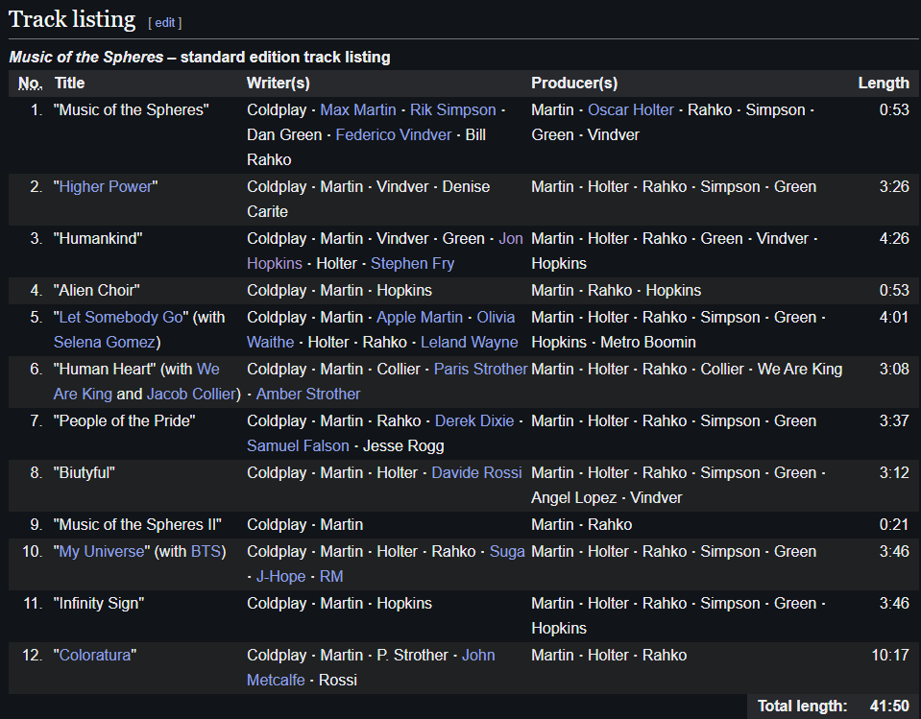Click the Length column header
This screenshot has width=921, height=719.
(884, 84)
